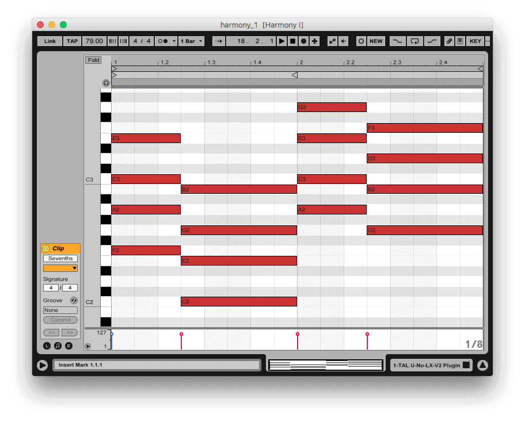
Task: Click the Stop button in transport
Action: tap(292, 41)
